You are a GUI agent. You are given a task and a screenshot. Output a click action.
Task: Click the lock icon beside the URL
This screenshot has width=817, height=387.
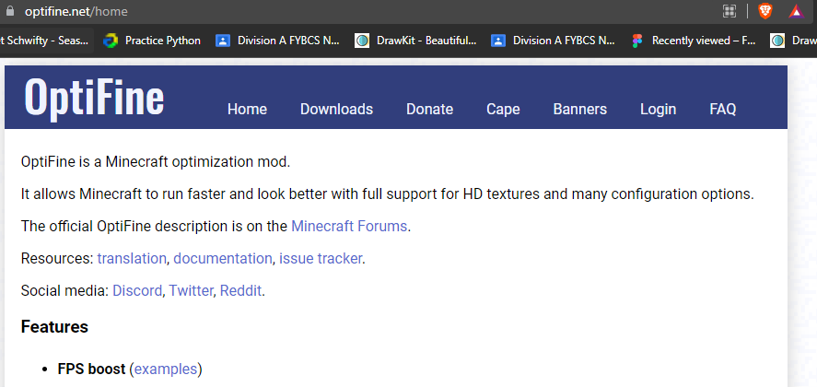pyautogui.click(x=10, y=10)
